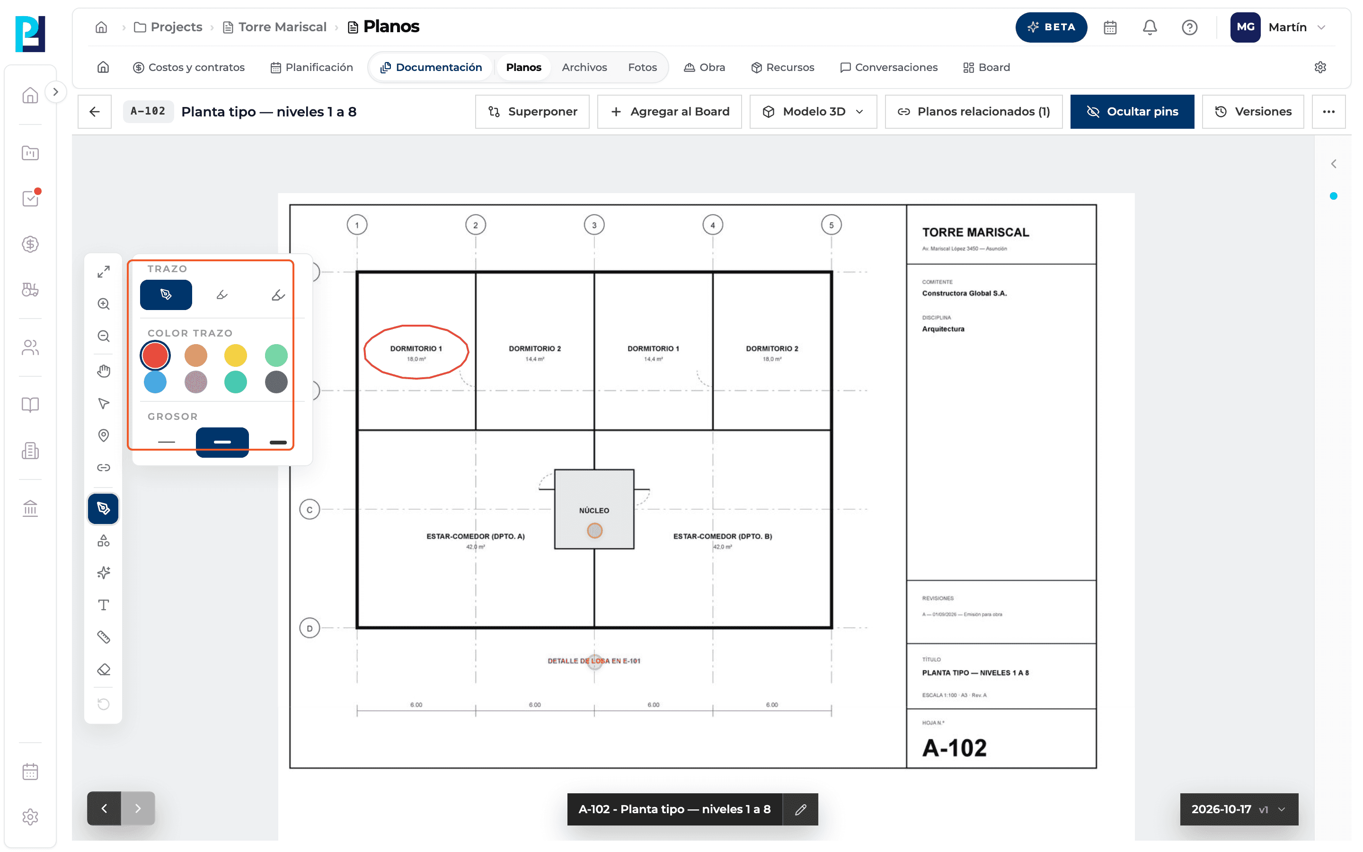The width and height of the screenshot is (1363, 852).
Task: Open the help question mark
Action: point(1189,27)
